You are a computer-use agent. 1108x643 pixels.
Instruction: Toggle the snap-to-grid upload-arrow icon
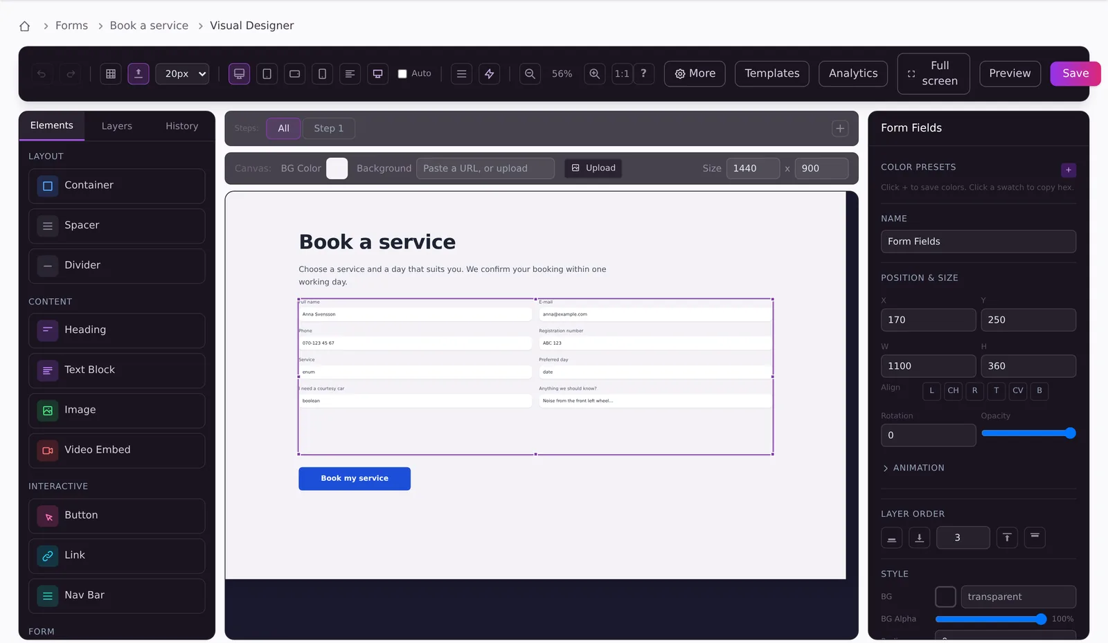pyautogui.click(x=138, y=74)
